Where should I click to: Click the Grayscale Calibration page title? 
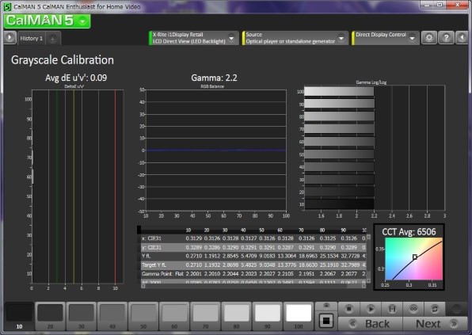click(63, 60)
